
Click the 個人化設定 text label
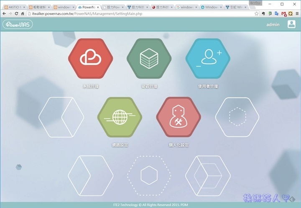pyautogui.click(x=179, y=145)
